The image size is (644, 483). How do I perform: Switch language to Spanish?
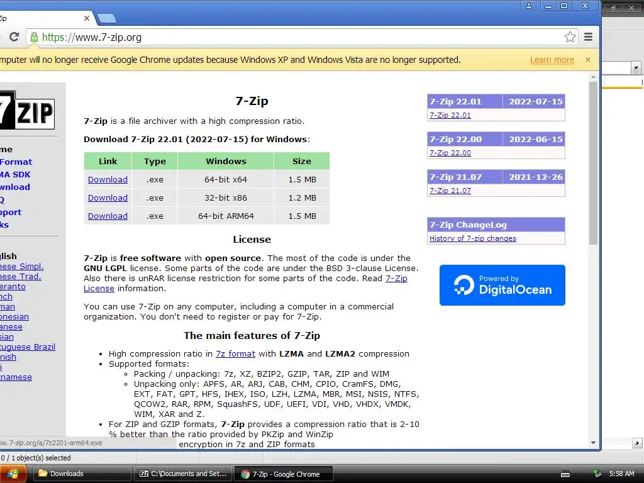(x=8, y=357)
